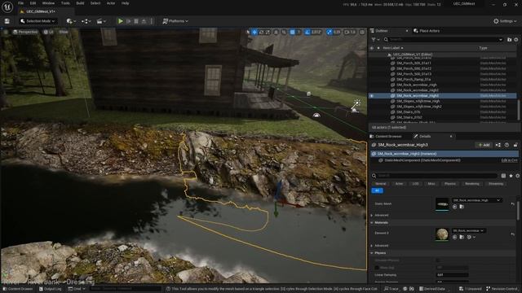
Task: Open the File menu
Action: pos(20,3)
